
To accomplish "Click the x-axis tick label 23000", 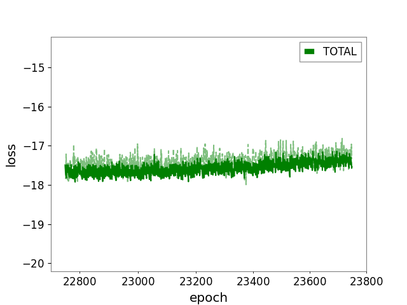I will click(138, 281).
